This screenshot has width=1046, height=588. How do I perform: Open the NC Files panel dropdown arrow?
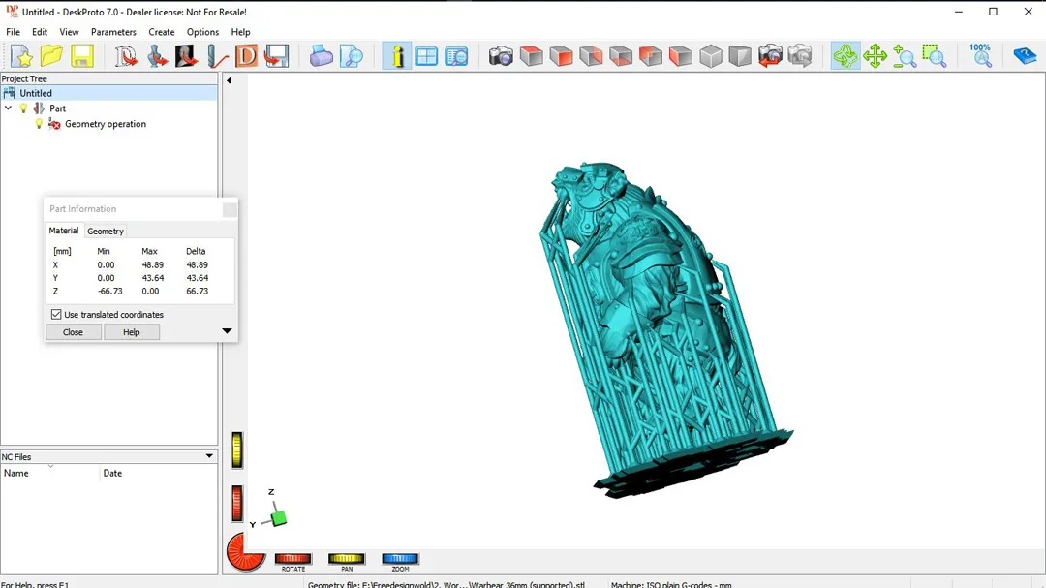click(x=209, y=456)
